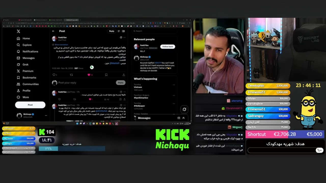326x183 pixels.
Task: Toggle bookmark on first FanErfan reply
Action: coord(120,99)
